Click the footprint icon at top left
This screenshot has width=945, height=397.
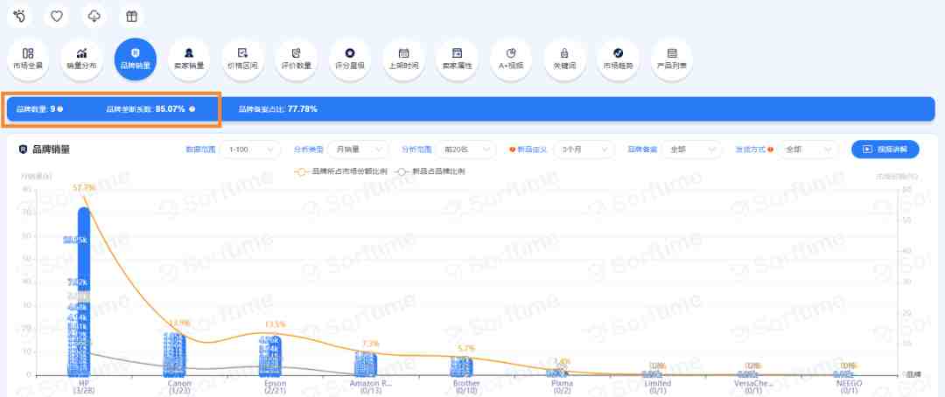[x=19, y=17]
